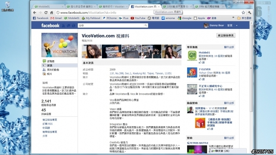
Task: Open the other bookmarks folder
Action: pyautogui.click(x=244, y=18)
